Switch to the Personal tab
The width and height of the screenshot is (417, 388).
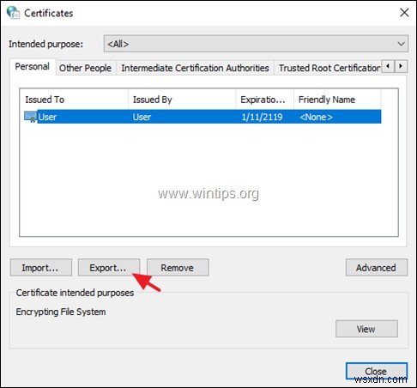pos(33,66)
